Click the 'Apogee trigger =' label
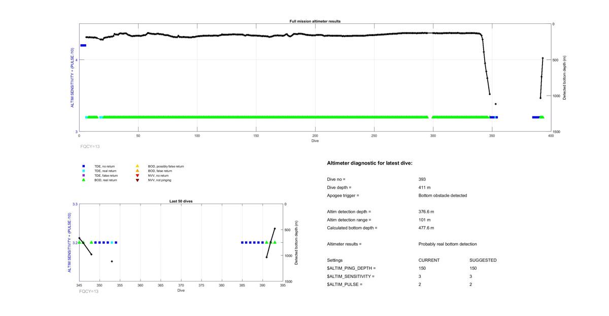Screen dimensions: 609x316 pos(343,196)
